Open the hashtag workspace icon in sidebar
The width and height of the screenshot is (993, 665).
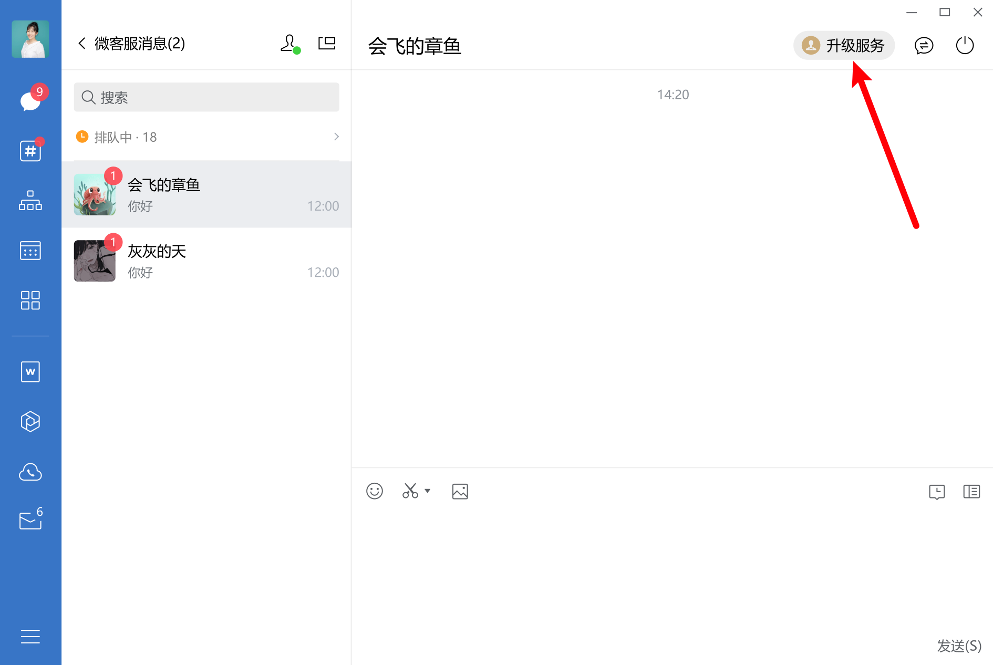click(30, 151)
